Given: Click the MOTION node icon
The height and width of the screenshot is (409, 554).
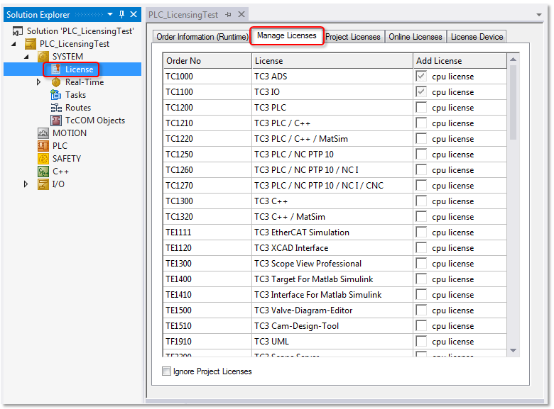Looking at the screenshot, I should (x=43, y=133).
